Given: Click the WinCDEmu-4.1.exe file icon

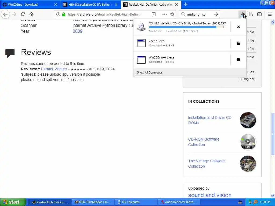Looking at the screenshot, I should click(x=141, y=60).
